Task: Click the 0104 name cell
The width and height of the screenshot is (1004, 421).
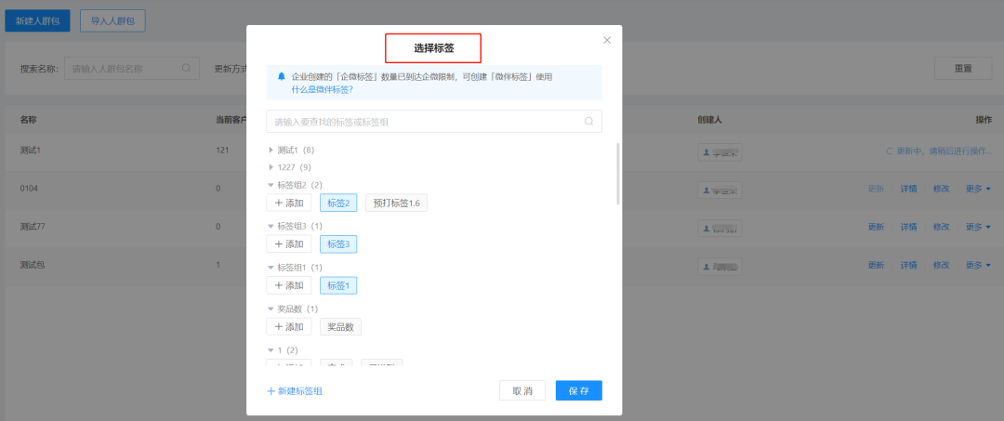Action: tap(30, 189)
